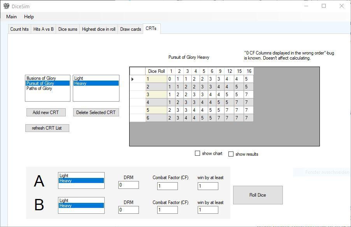Viewport: 351px width, 227px height.
Task: Switch to the Draw cards tab
Action: pos(130,29)
